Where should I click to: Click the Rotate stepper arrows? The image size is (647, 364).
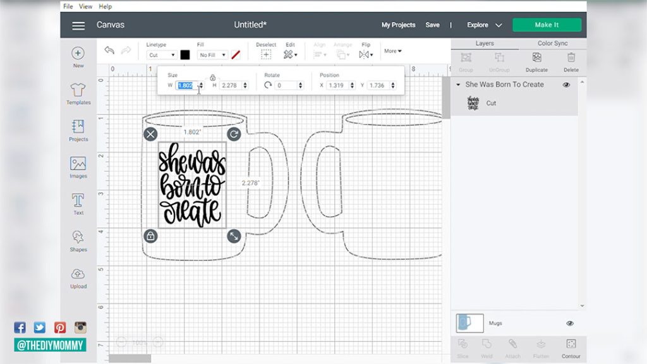click(300, 85)
